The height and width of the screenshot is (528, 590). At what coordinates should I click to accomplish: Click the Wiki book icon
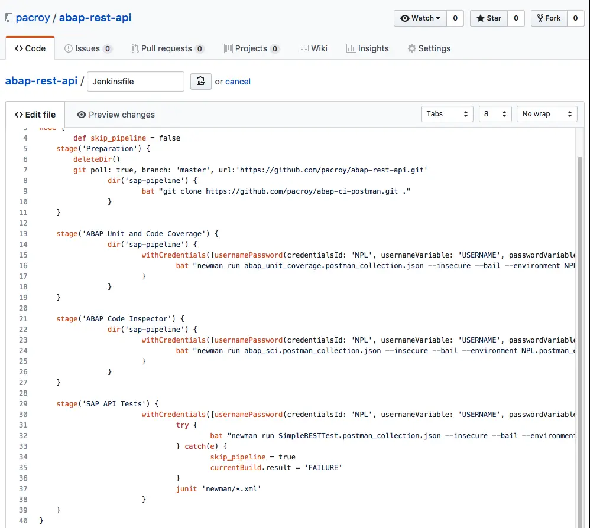pyautogui.click(x=304, y=48)
